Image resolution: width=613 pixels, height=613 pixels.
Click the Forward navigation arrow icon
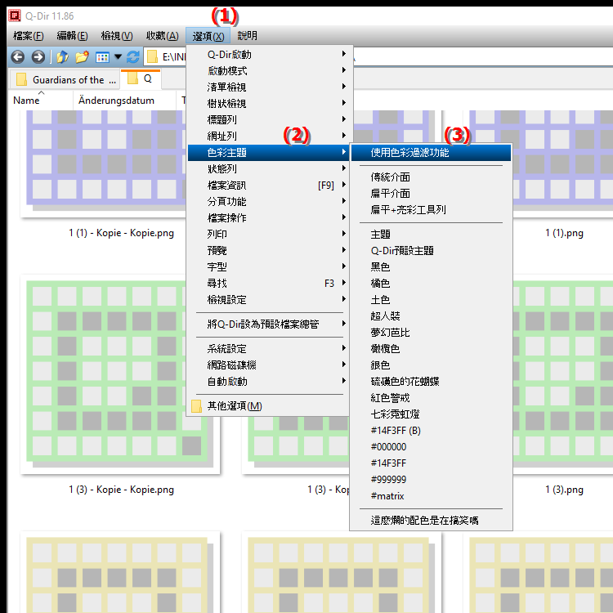[38, 57]
